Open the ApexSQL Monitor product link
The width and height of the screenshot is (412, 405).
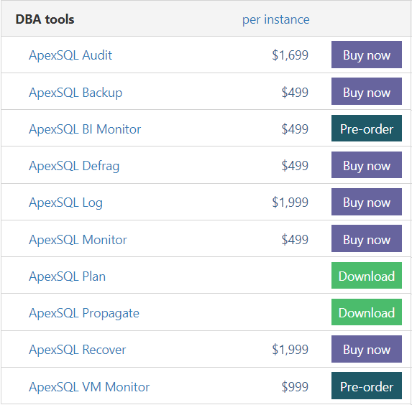[x=78, y=240]
